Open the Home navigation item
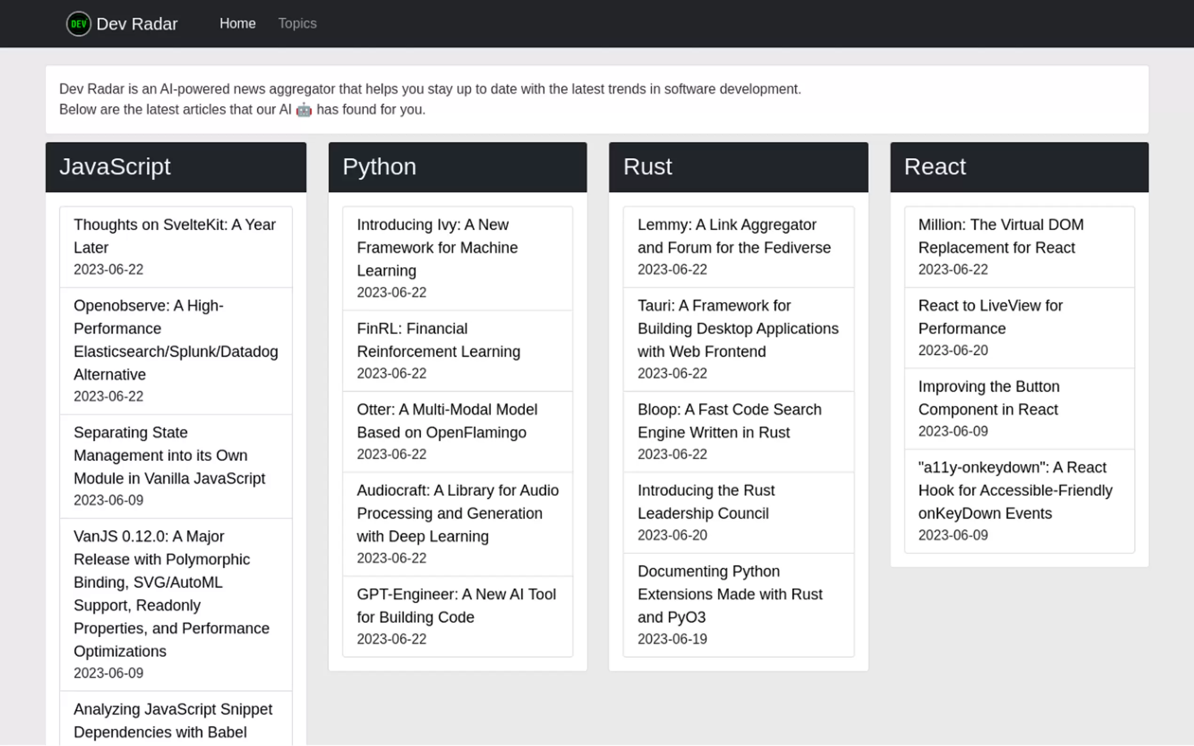The width and height of the screenshot is (1194, 746). [237, 23]
